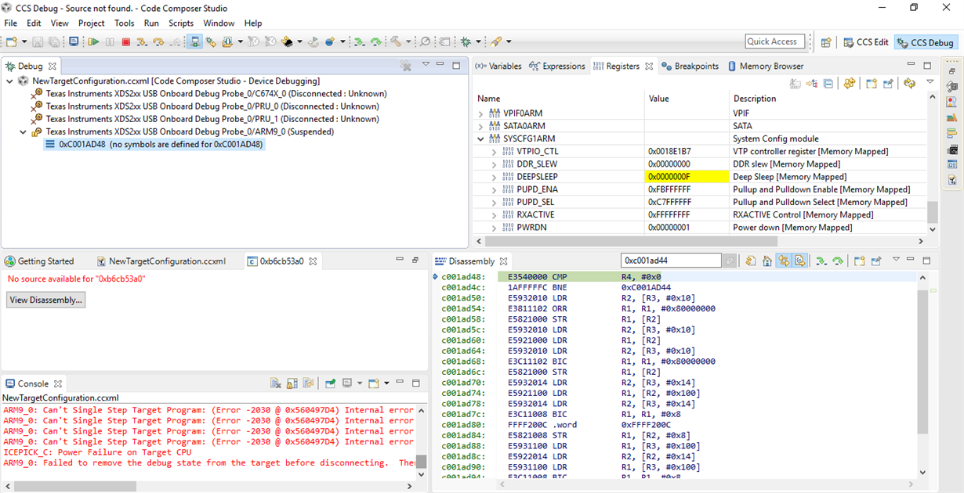Switch to the Variables tab

(498, 67)
